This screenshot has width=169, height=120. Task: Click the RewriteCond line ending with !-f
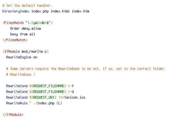tap(40, 86)
